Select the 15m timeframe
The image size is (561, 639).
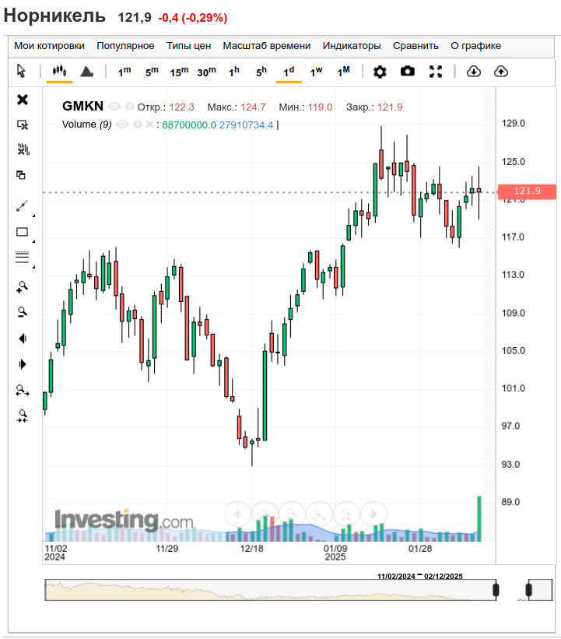(179, 72)
